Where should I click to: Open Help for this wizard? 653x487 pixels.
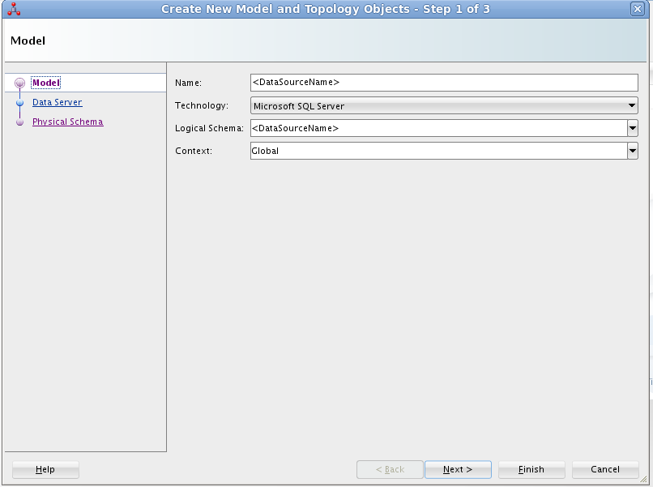pyautogui.click(x=45, y=470)
